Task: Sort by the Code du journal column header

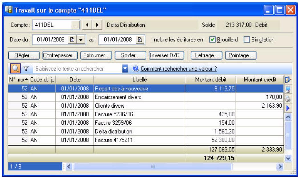Action: (42, 80)
